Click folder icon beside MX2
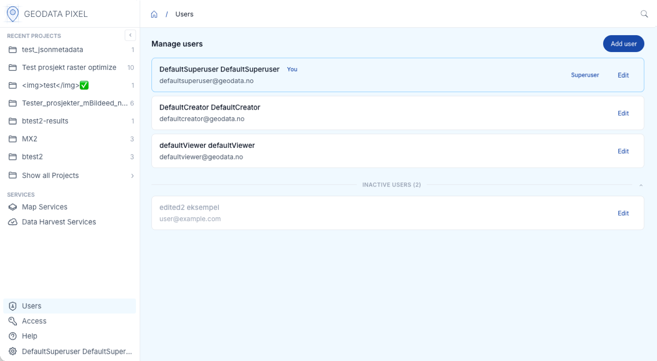Viewport: 657px width, 361px height. tap(13, 139)
